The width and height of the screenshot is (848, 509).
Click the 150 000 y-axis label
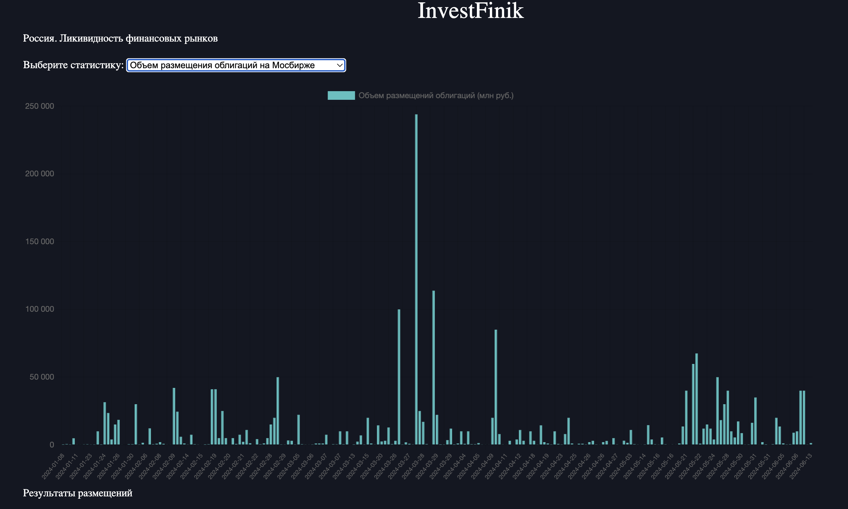[40, 242]
